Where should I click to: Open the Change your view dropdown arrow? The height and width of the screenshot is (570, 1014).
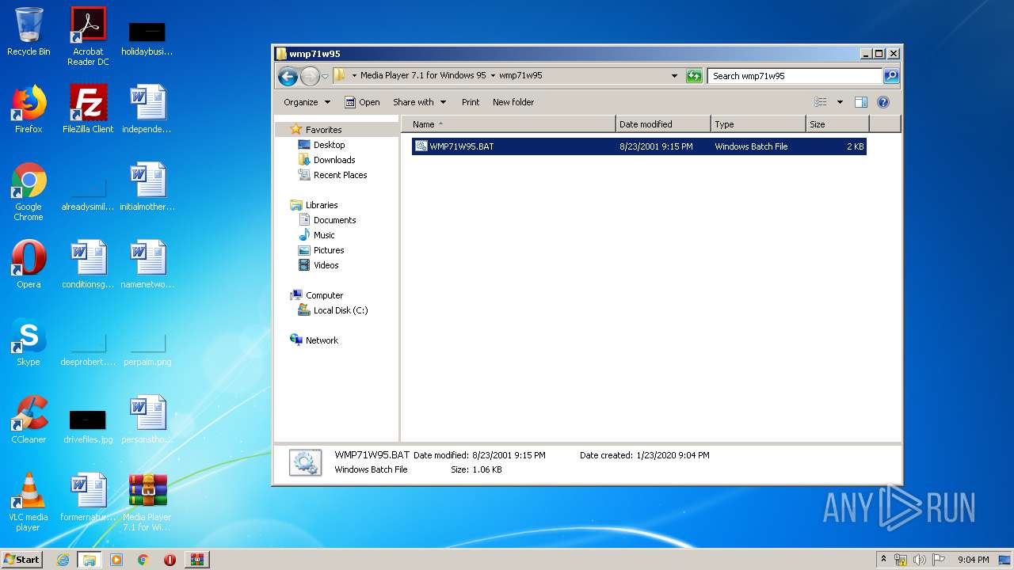point(840,102)
